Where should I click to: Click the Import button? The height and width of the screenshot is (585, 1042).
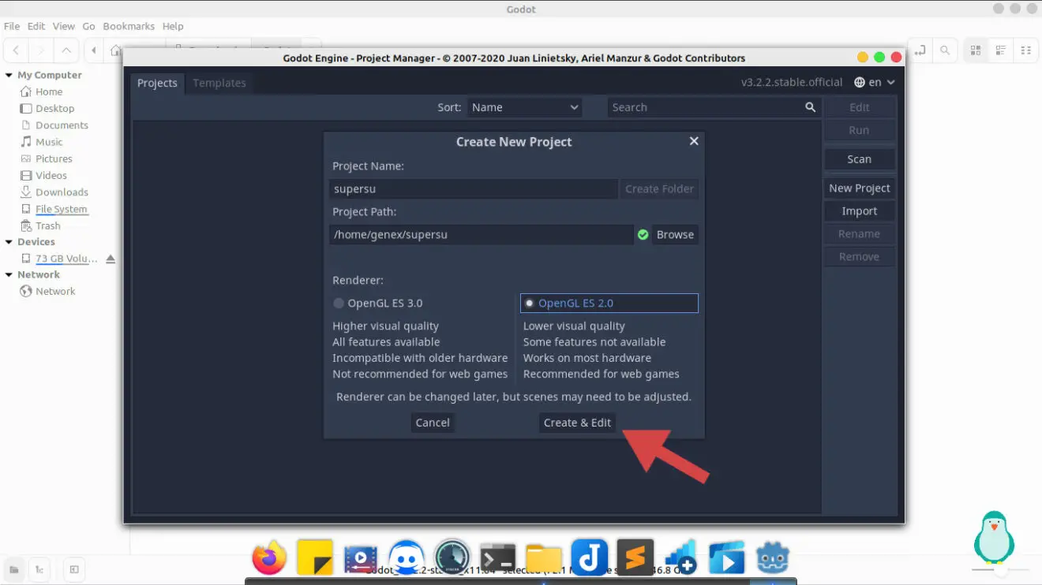pyautogui.click(x=860, y=211)
